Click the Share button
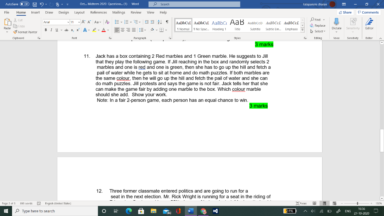 (x=345, y=12)
